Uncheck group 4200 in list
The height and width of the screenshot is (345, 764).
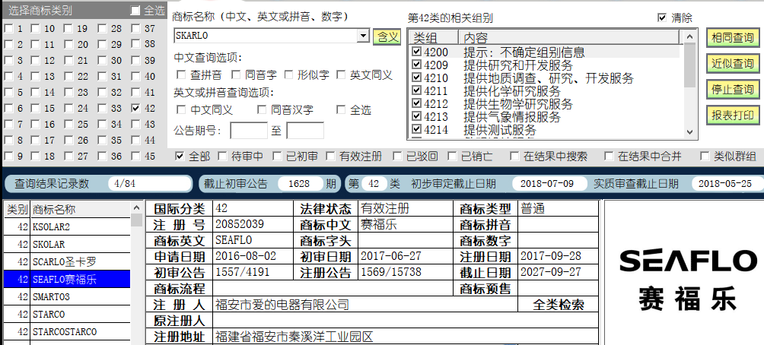(x=416, y=52)
